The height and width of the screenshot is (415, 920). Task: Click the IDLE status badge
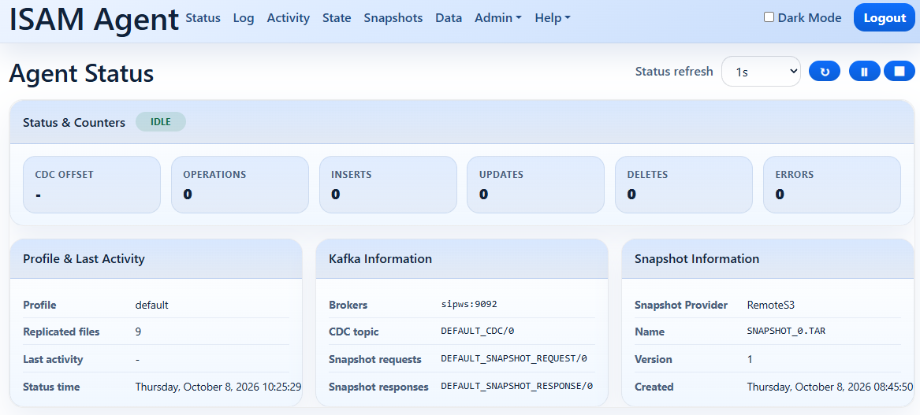coord(161,122)
